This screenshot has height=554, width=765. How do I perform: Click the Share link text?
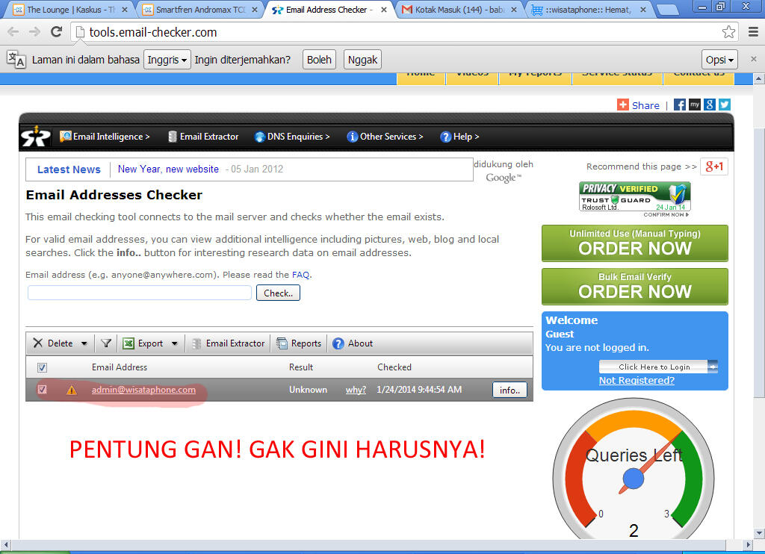[x=645, y=105]
